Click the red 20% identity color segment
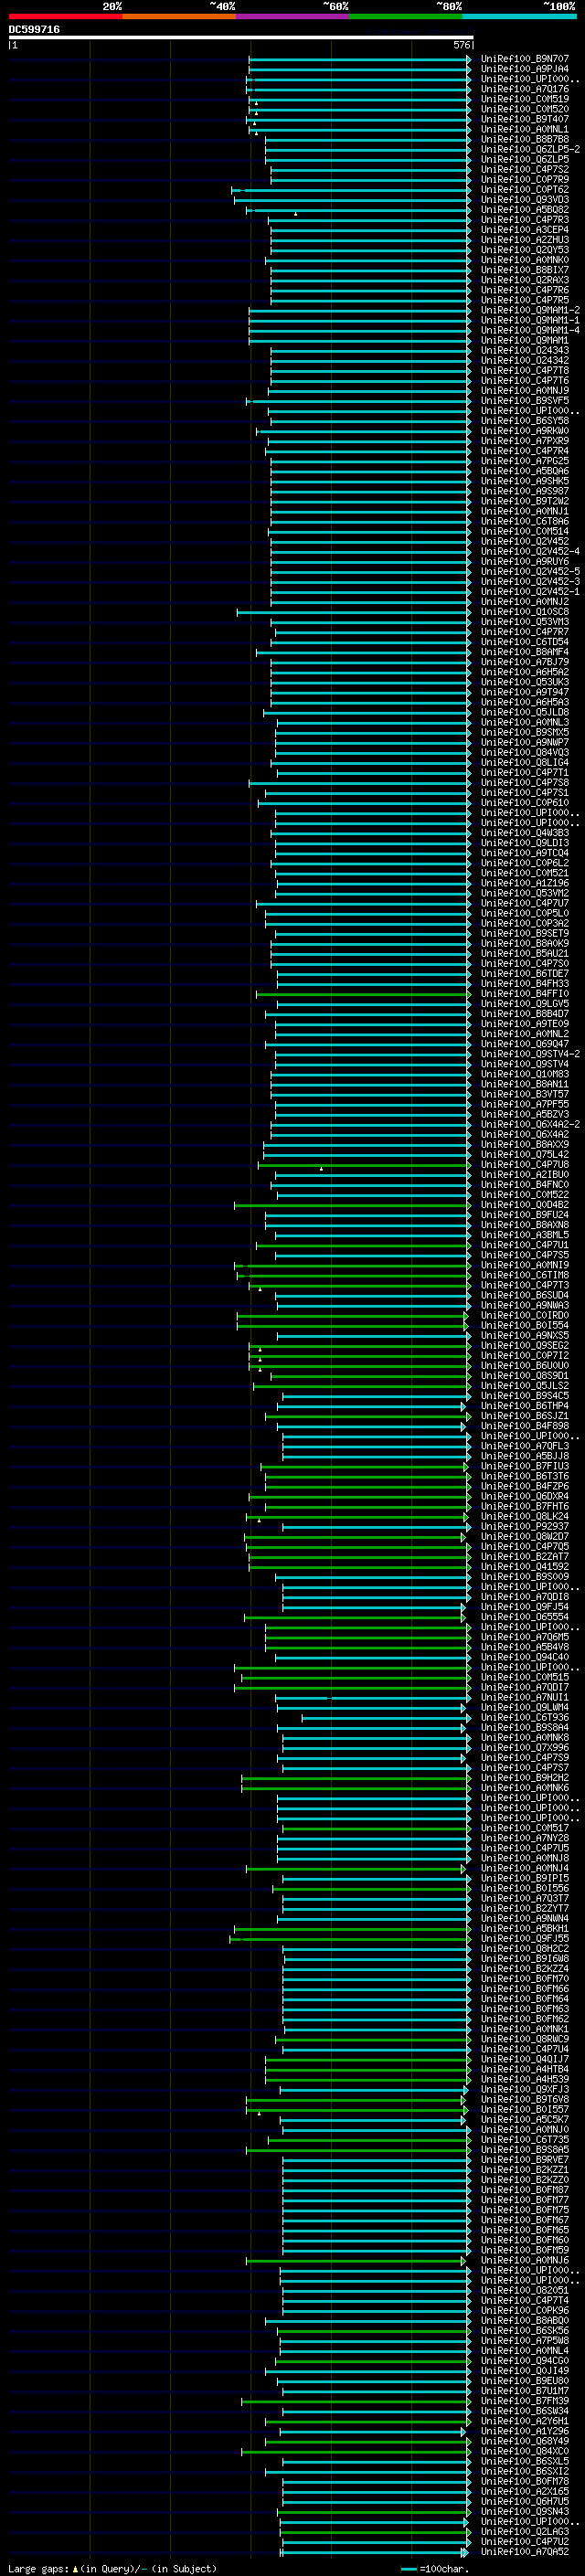The height and width of the screenshot is (2576, 585). [65, 16]
